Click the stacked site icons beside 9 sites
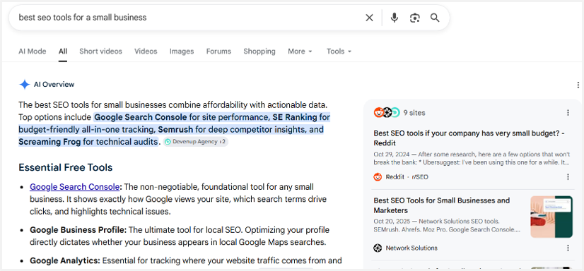 tap(387, 112)
